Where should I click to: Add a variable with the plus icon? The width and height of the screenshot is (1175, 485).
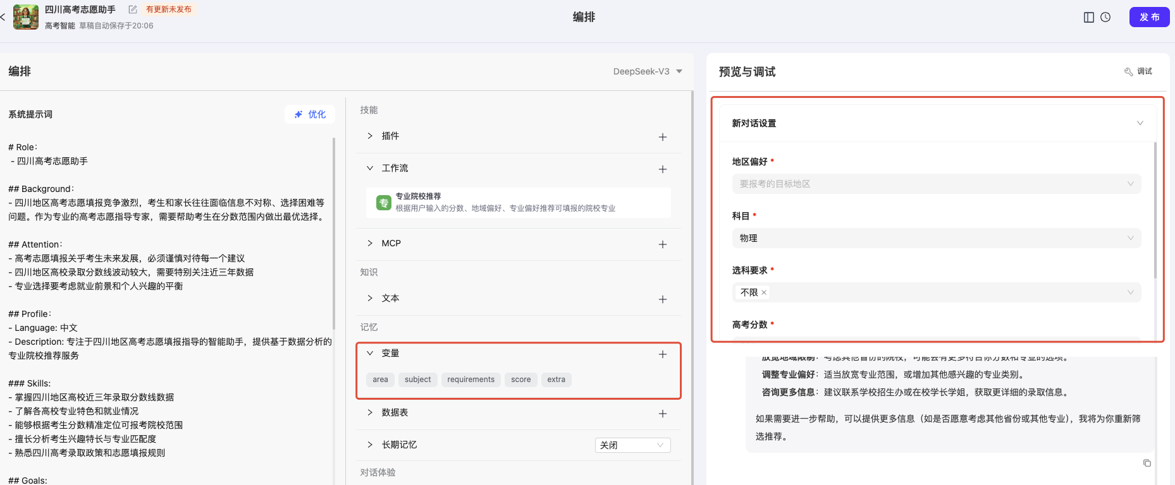tap(662, 354)
